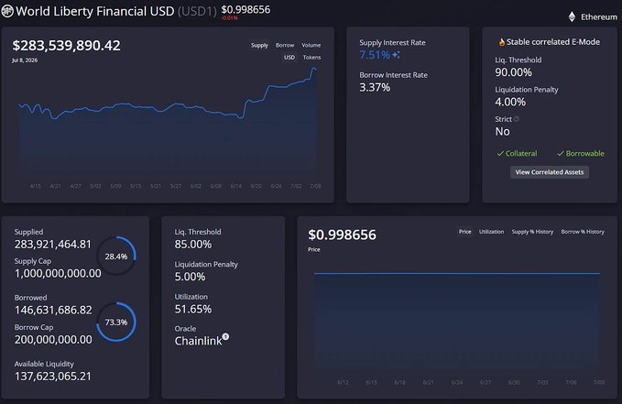Click the Borrowable checkmark icon
622x404 pixels.
(561, 154)
